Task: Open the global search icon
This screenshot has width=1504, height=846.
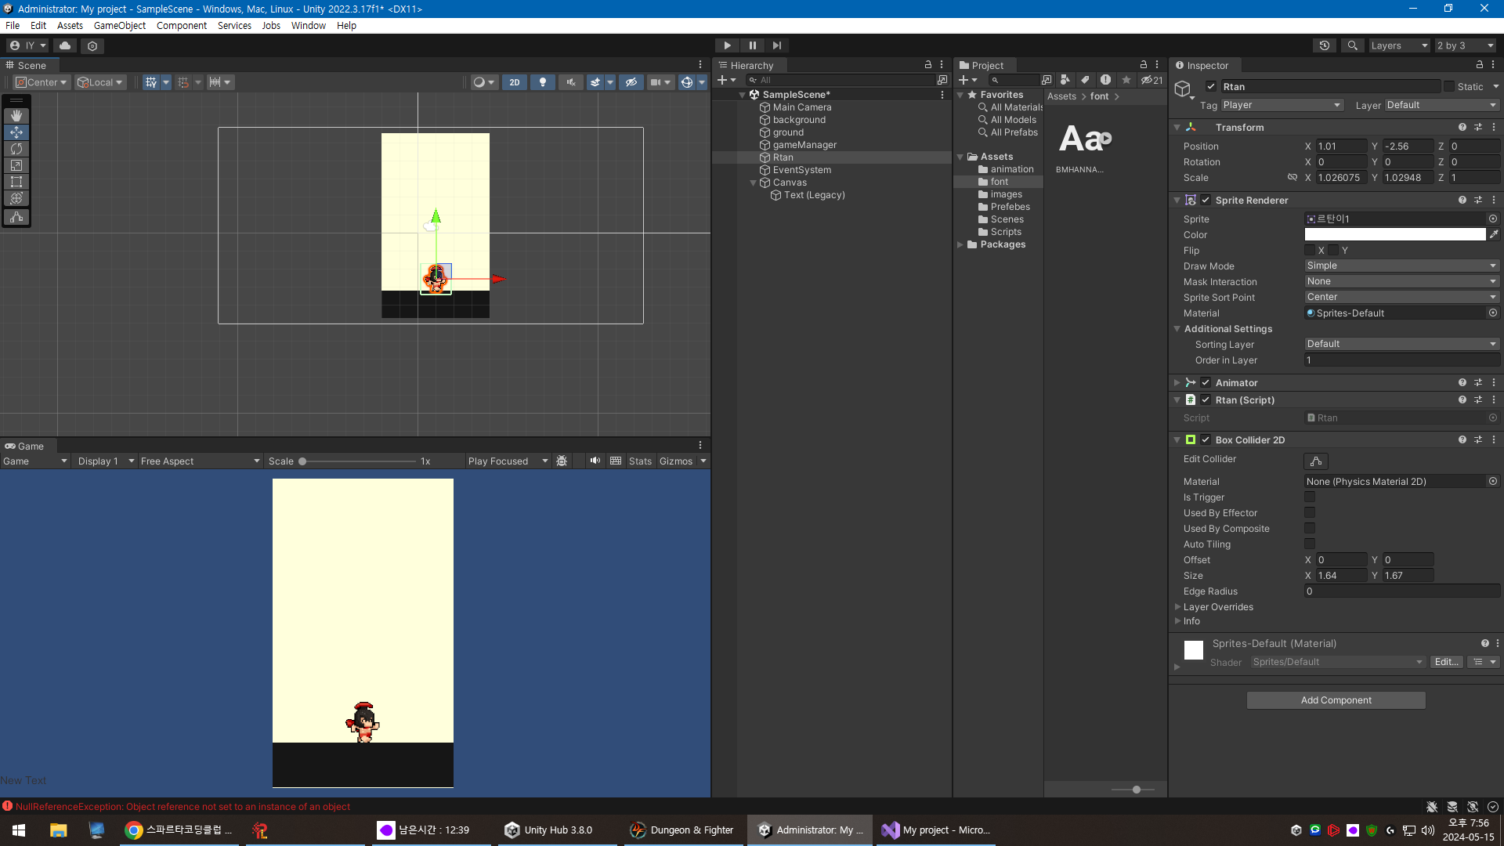Action: (x=1352, y=45)
